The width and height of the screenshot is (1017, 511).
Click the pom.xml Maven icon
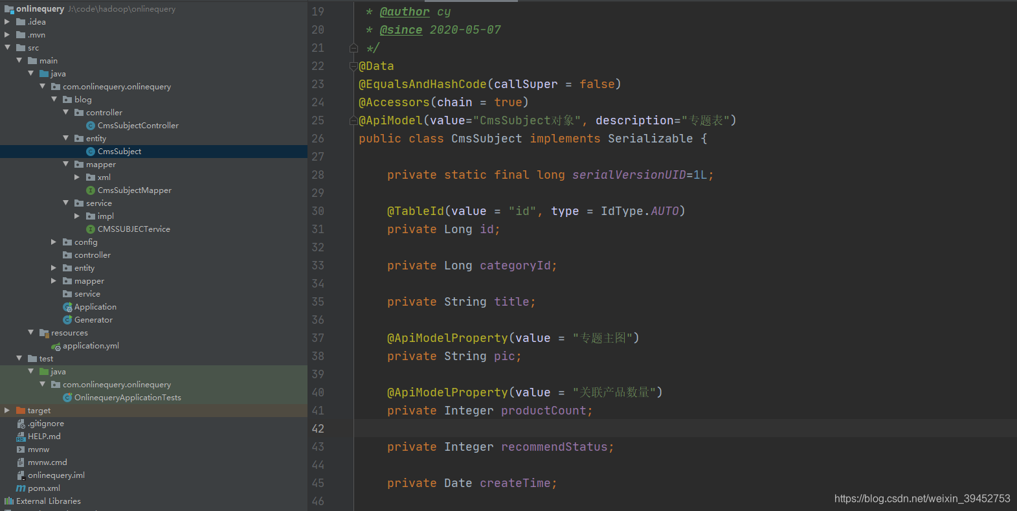21,488
